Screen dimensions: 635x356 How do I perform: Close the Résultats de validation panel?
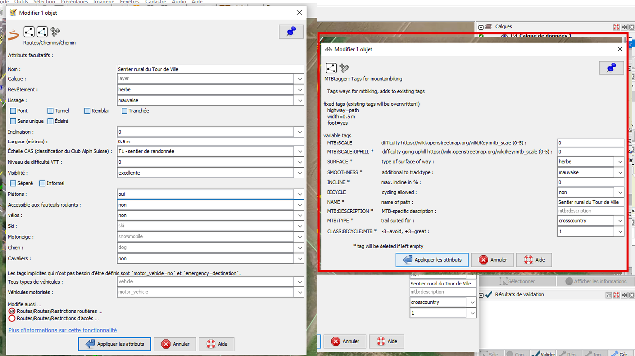click(x=631, y=295)
